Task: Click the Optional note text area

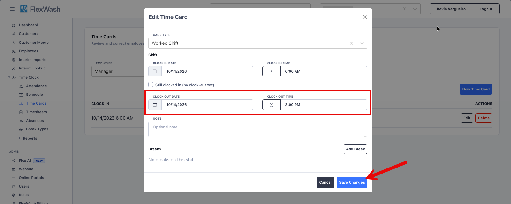Action: tap(258, 129)
